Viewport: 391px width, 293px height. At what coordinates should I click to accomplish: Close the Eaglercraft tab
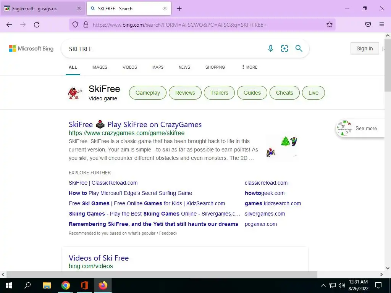coord(79,9)
